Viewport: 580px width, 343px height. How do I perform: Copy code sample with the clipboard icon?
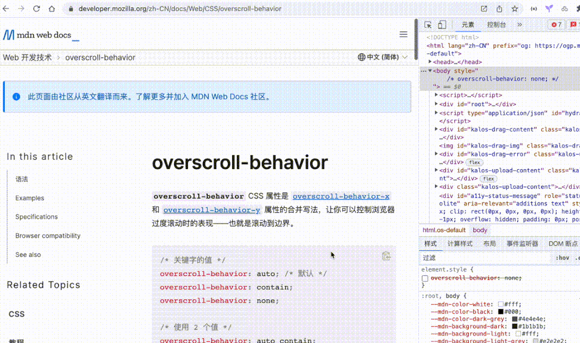pos(386,256)
